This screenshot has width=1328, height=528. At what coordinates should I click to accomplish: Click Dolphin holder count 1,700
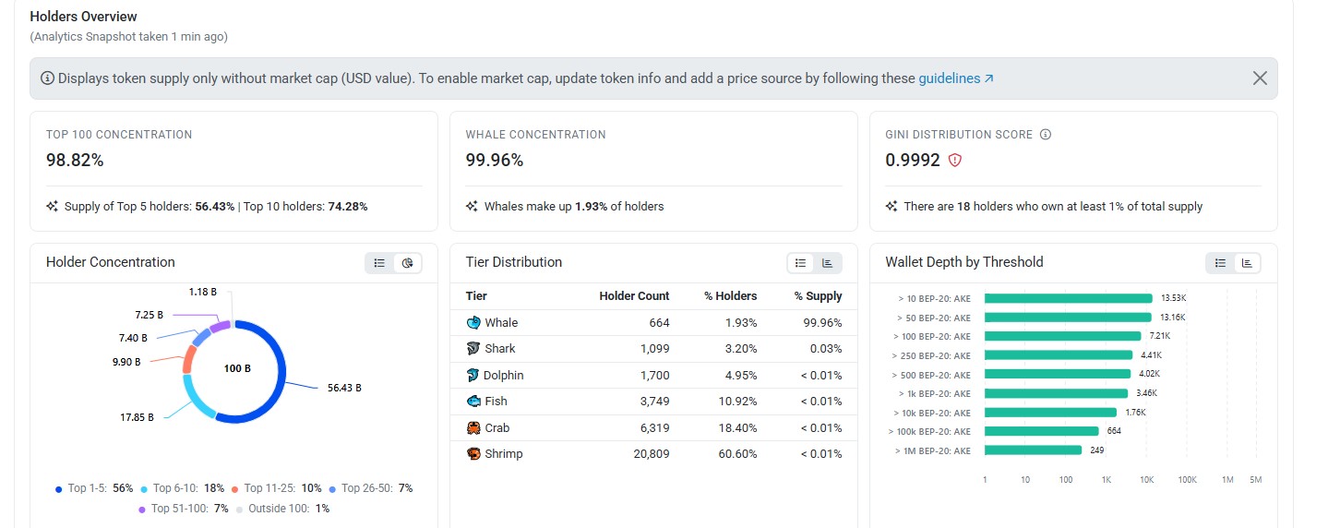pos(653,376)
